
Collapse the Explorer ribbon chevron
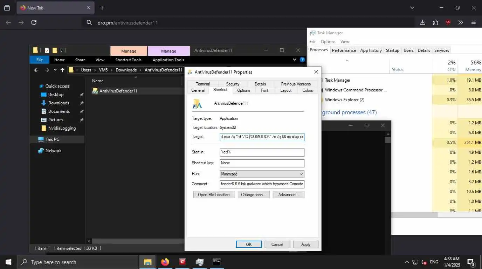[295, 60]
